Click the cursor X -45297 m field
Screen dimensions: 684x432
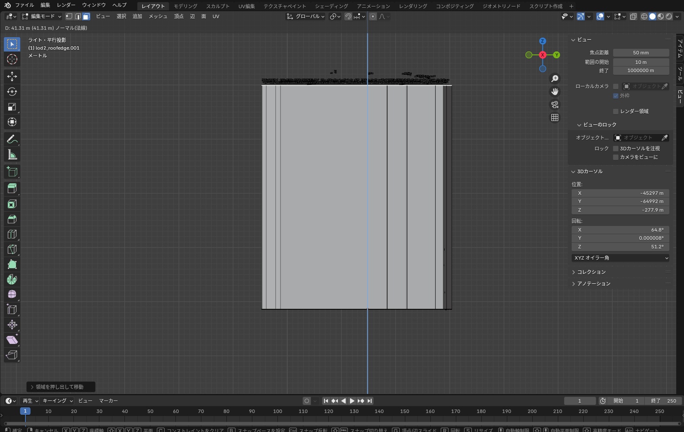click(620, 193)
